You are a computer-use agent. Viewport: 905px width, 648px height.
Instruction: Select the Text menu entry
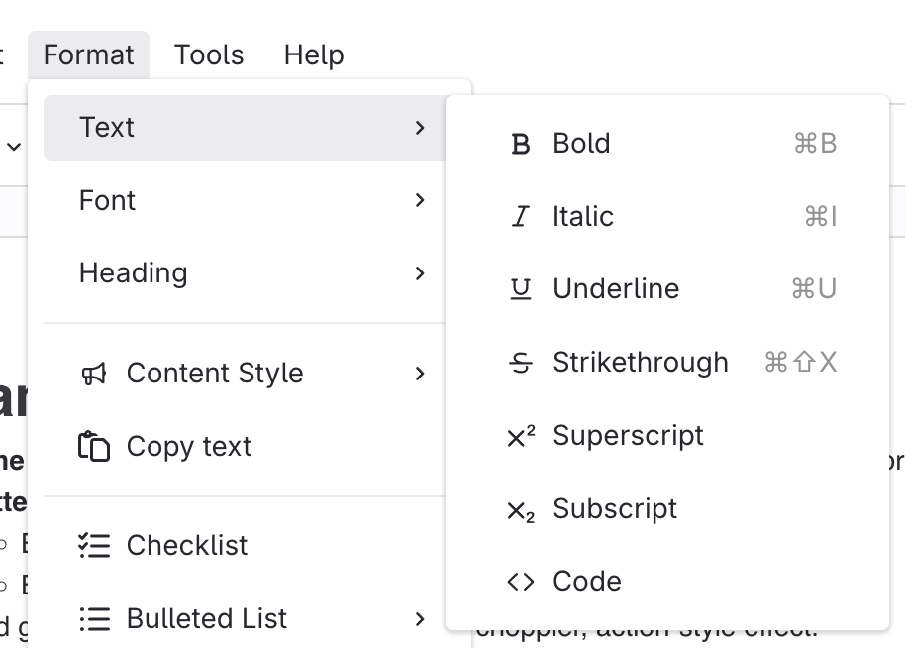107,128
